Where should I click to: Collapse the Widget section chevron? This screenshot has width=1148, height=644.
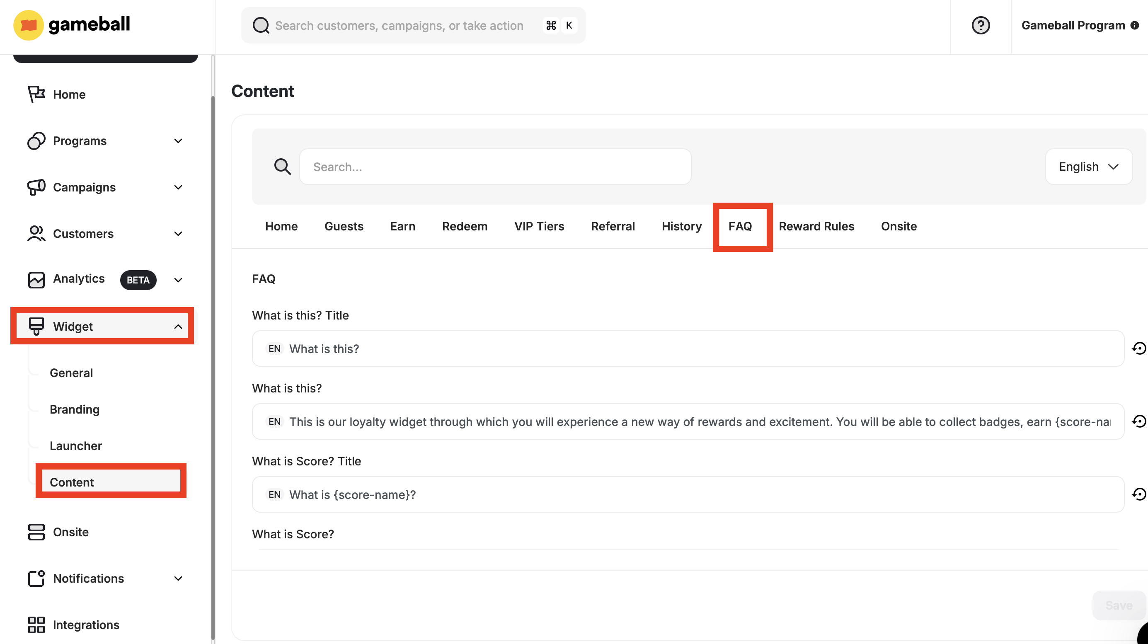pyautogui.click(x=178, y=326)
